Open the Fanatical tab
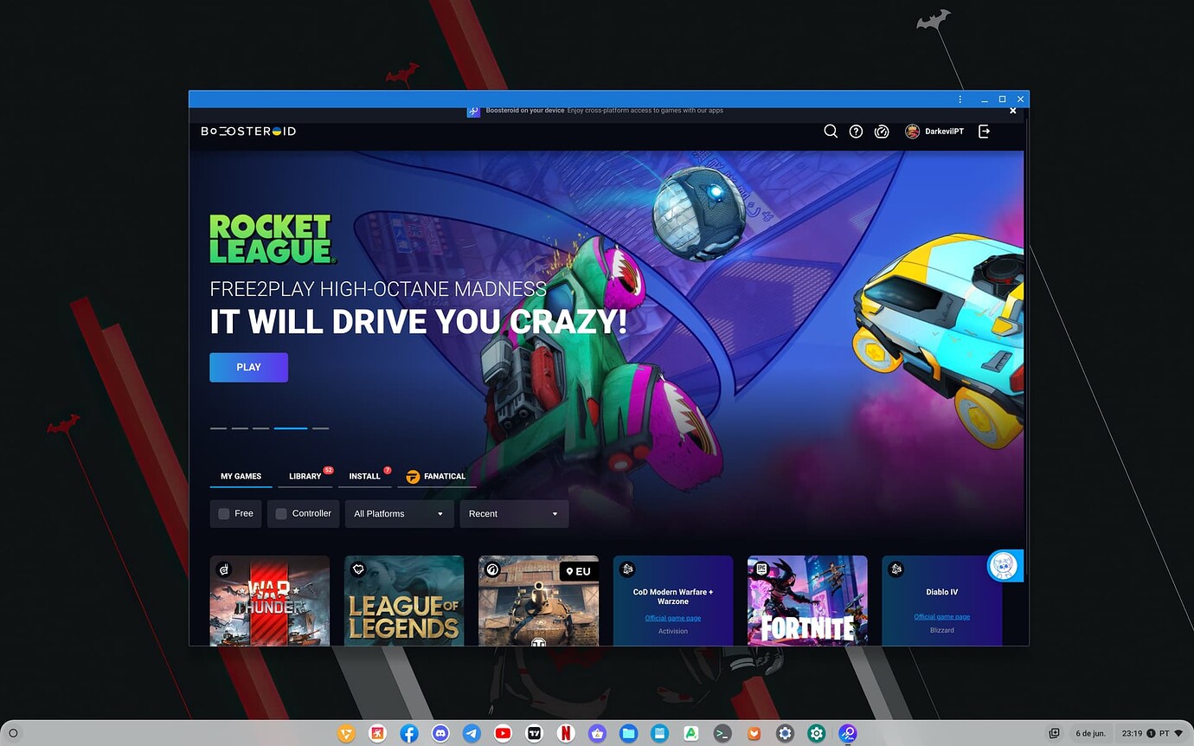The image size is (1194, 746). pyautogui.click(x=437, y=476)
